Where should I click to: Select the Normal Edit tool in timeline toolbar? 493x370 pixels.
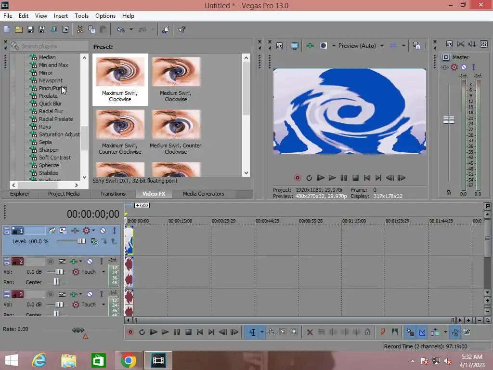(x=252, y=332)
